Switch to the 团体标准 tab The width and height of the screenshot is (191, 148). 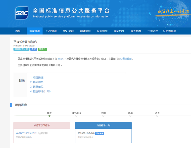click(85, 31)
